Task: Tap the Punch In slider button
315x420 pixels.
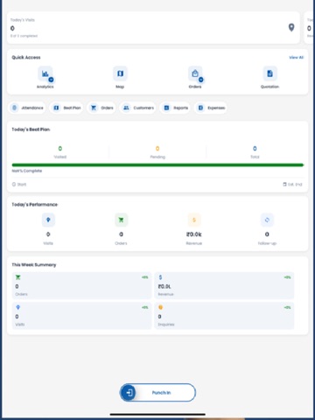Action: tap(157, 393)
